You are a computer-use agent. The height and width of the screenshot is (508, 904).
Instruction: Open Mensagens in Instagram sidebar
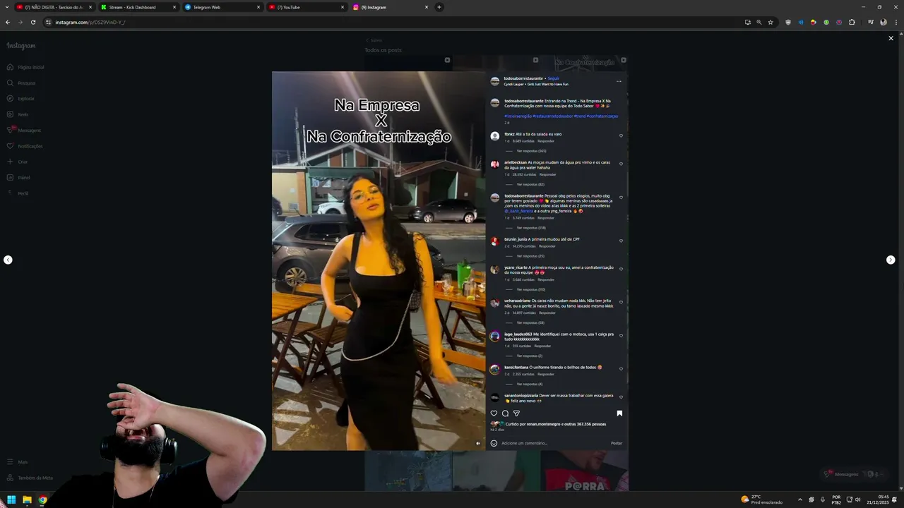[24, 130]
